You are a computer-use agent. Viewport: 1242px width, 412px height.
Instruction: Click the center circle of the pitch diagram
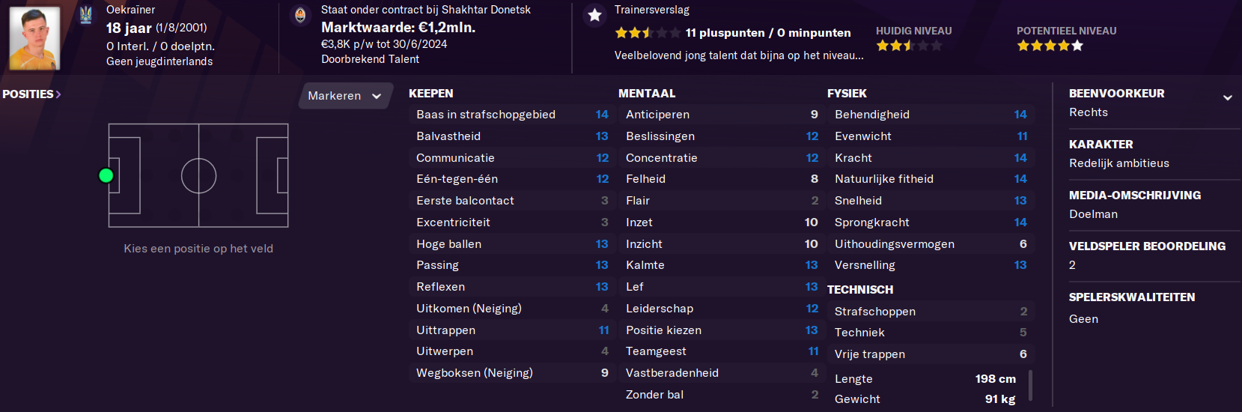tap(198, 176)
